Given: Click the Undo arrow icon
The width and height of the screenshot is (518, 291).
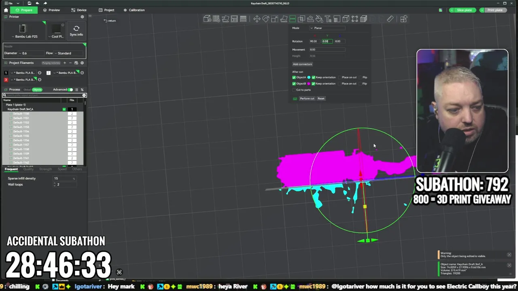Looking at the screenshot, I should (37, 3).
